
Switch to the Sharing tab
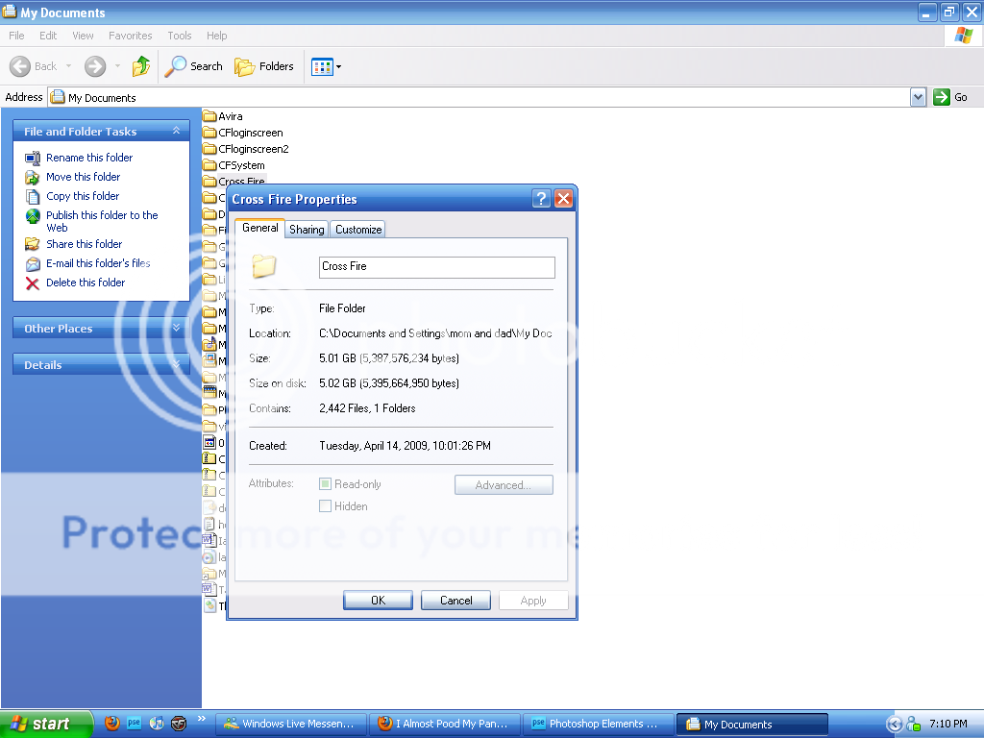click(x=307, y=230)
